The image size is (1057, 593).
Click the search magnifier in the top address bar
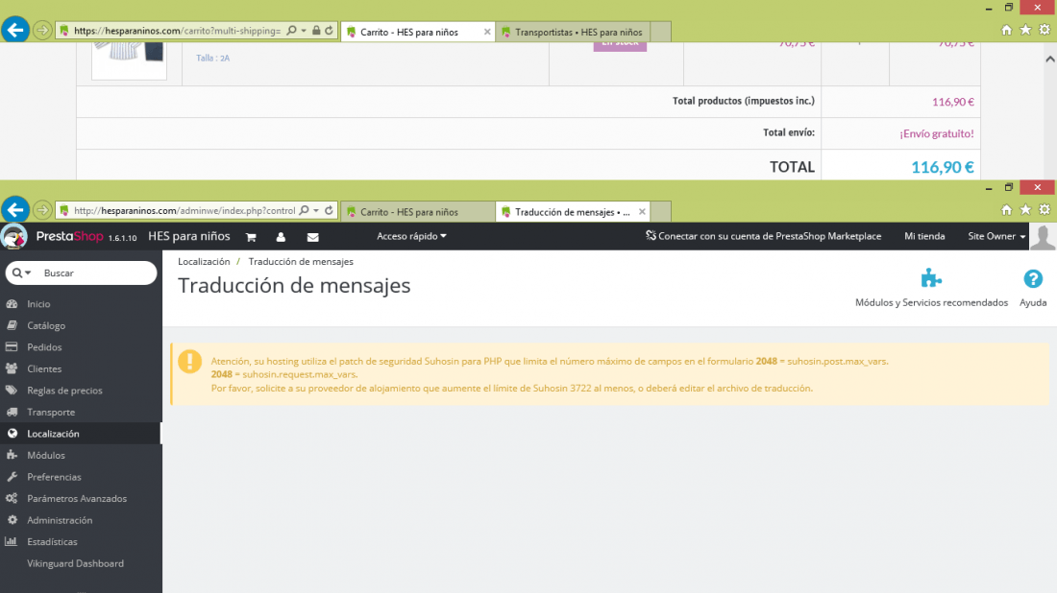pyautogui.click(x=291, y=31)
